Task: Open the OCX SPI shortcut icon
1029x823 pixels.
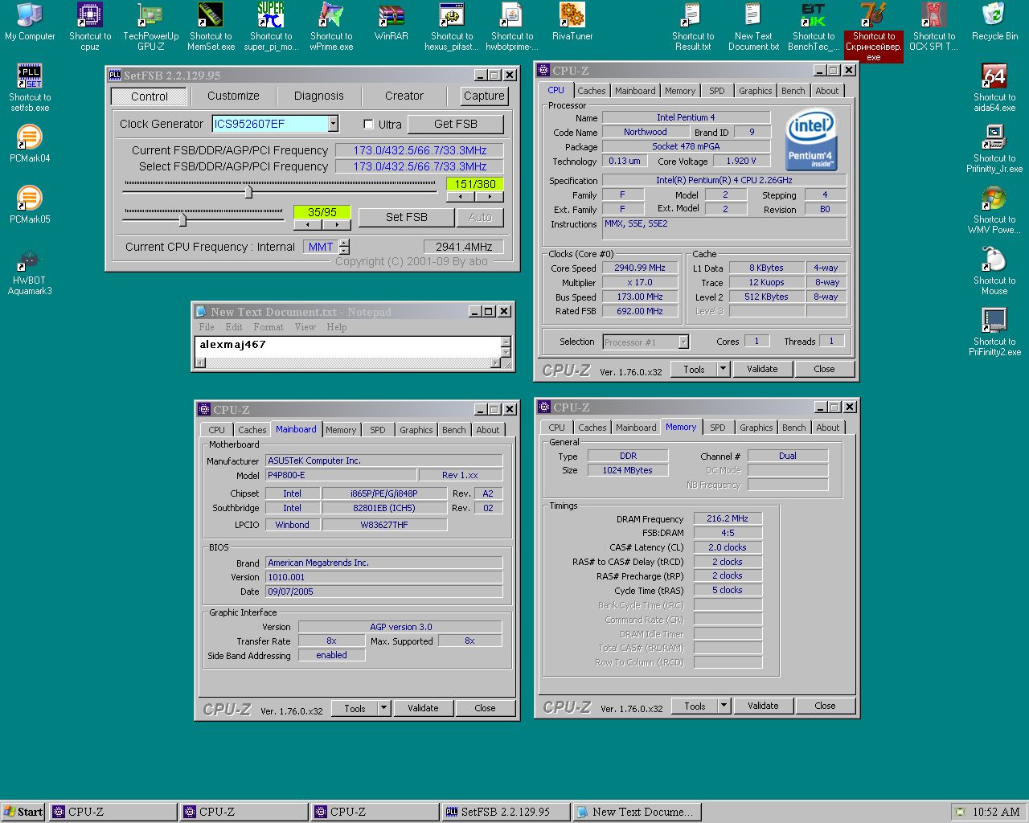Action: coord(934,27)
